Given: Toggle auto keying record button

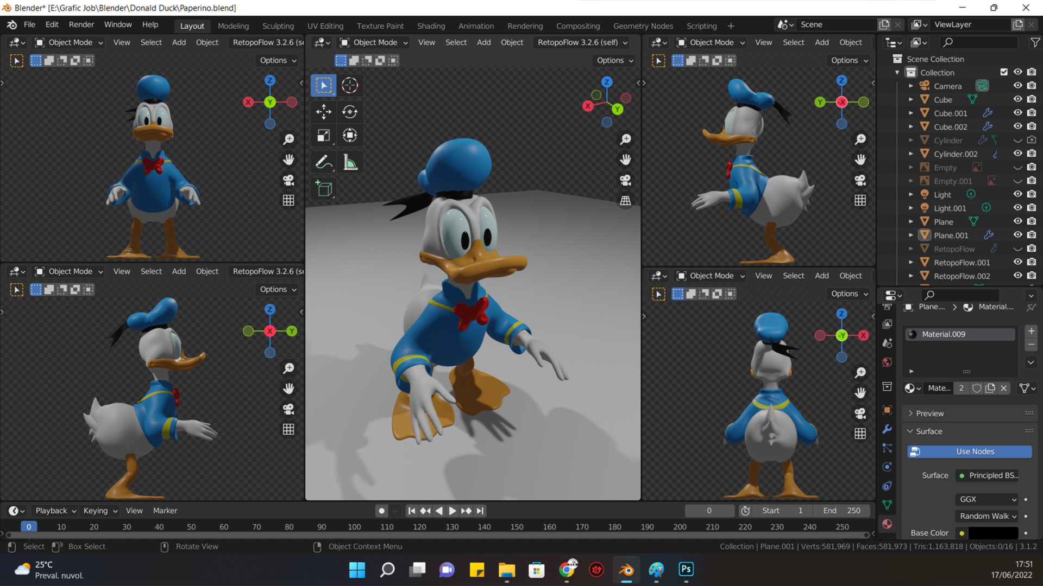Looking at the screenshot, I should [x=382, y=511].
